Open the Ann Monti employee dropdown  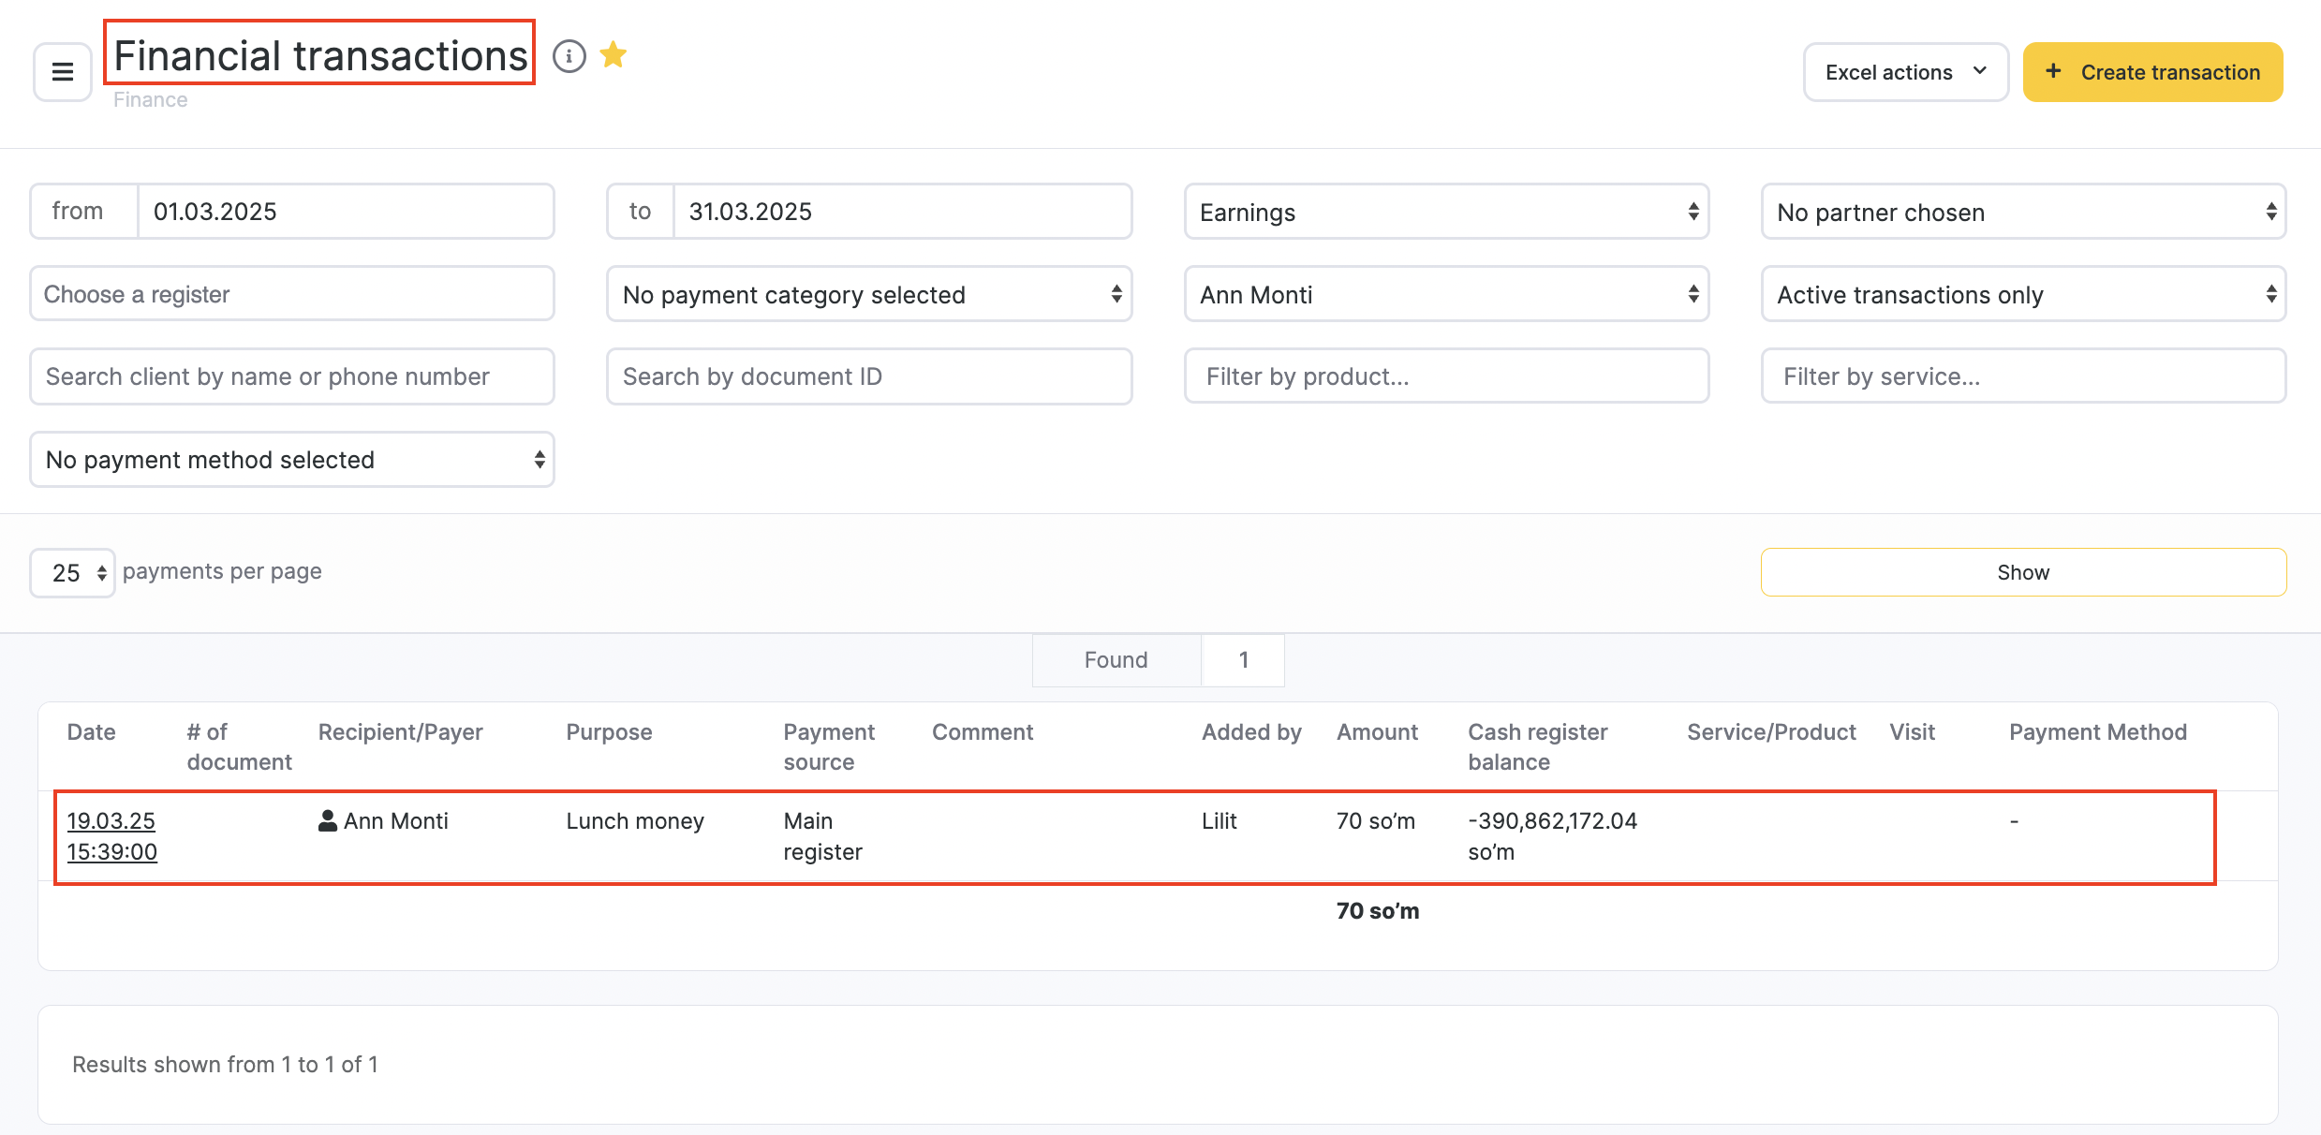click(x=1446, y=294)
